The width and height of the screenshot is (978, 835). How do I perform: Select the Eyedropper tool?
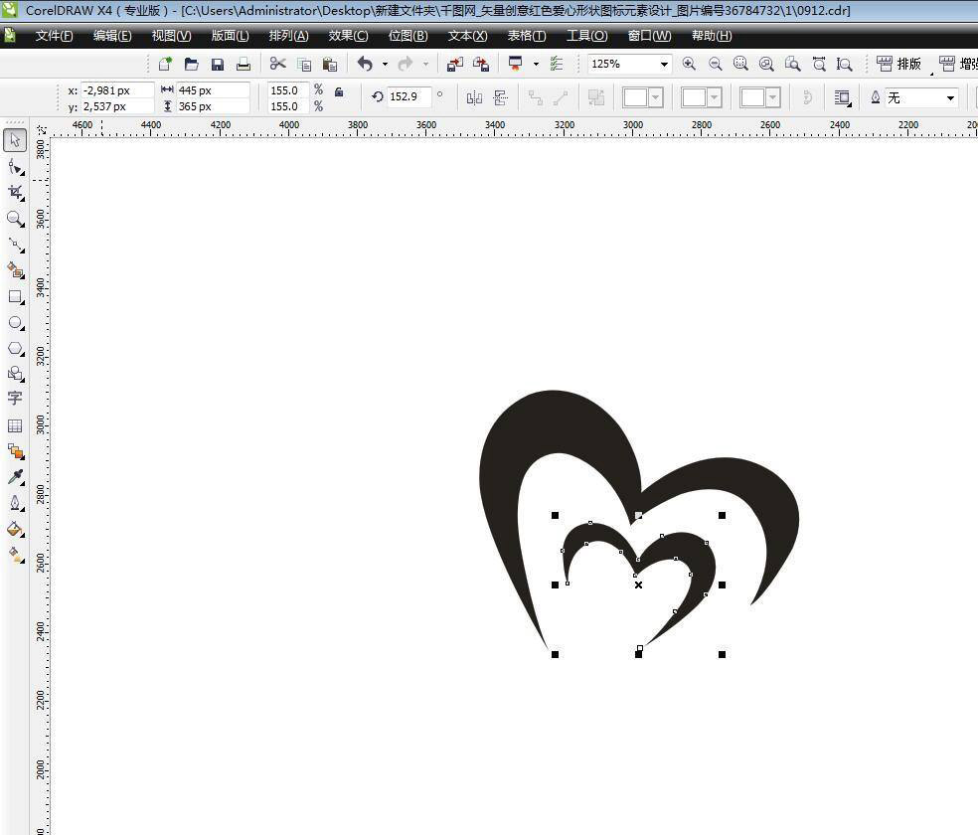[x=15, y=477]
